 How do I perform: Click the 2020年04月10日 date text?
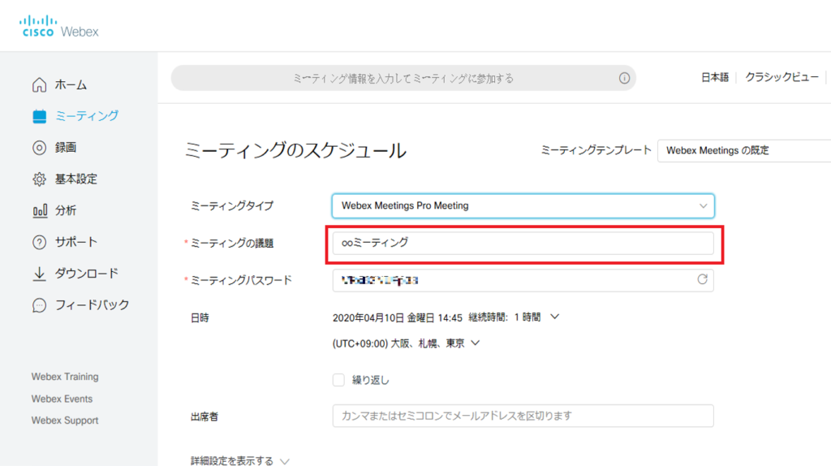pyautogui.click(x=368, y=317)
